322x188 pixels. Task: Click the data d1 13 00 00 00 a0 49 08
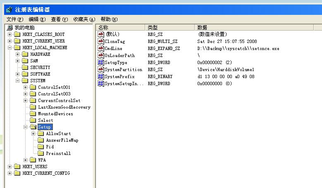click(x=226, y=76)
